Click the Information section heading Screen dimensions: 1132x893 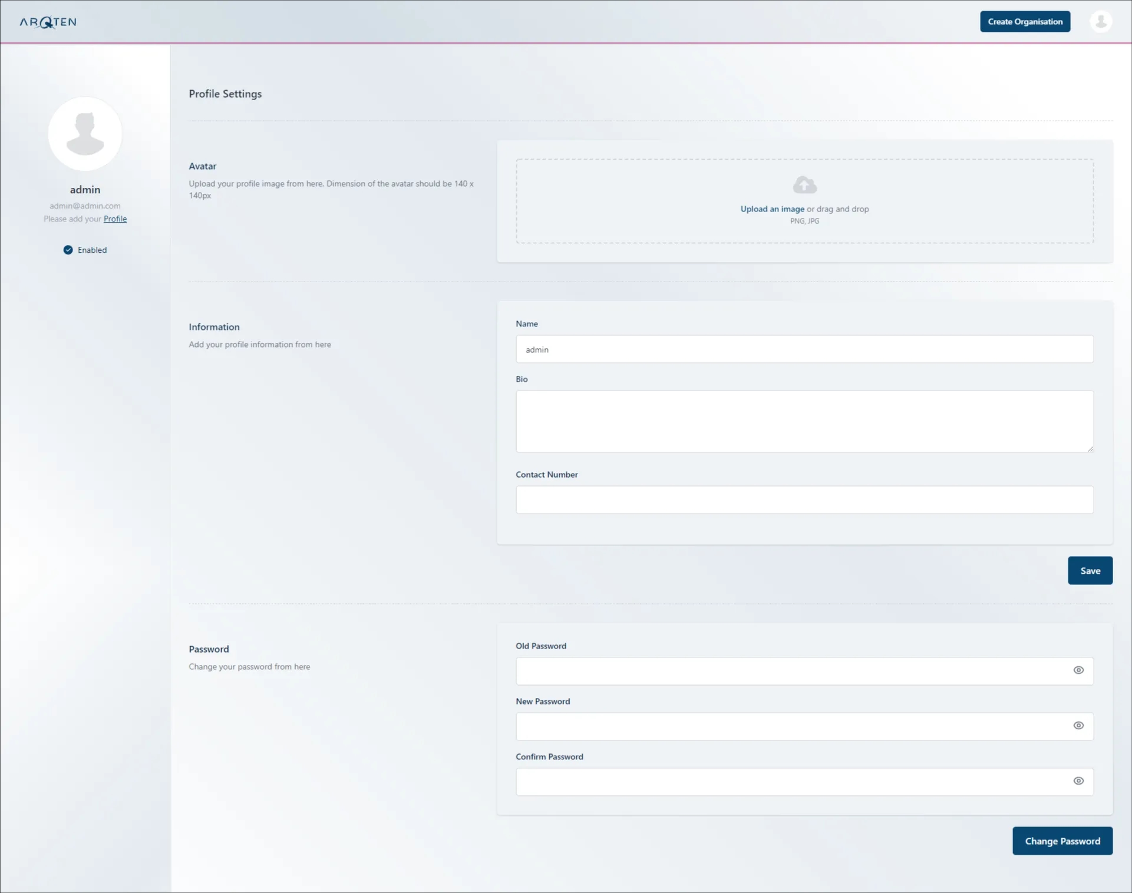point(214,327)
